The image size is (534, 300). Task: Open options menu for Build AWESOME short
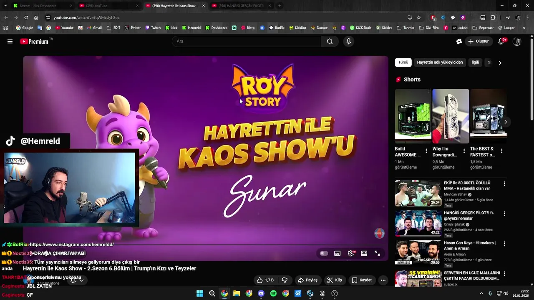pos(426,151)
